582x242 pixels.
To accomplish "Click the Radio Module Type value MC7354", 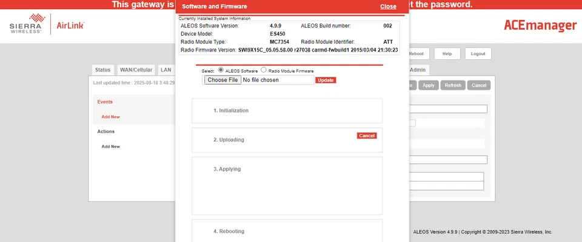I will click(279, 42).
